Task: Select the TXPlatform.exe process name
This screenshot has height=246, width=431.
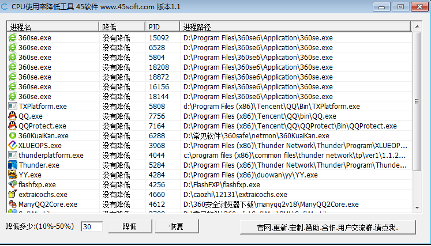Action: click(x=43, y=106)
